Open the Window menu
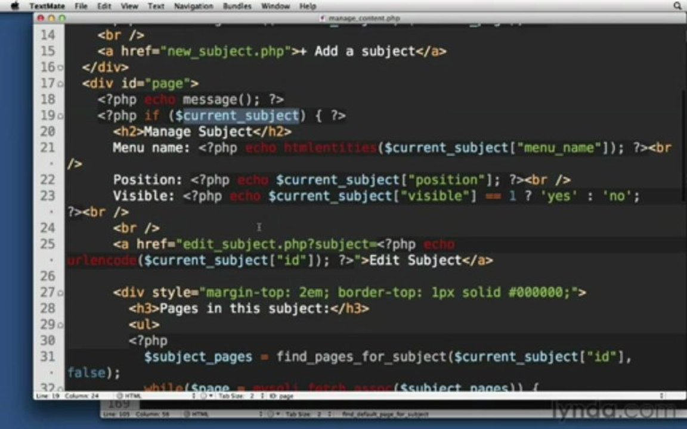This screenshot has width=687, height=429. pyautogui.click(x=276, y=6)
